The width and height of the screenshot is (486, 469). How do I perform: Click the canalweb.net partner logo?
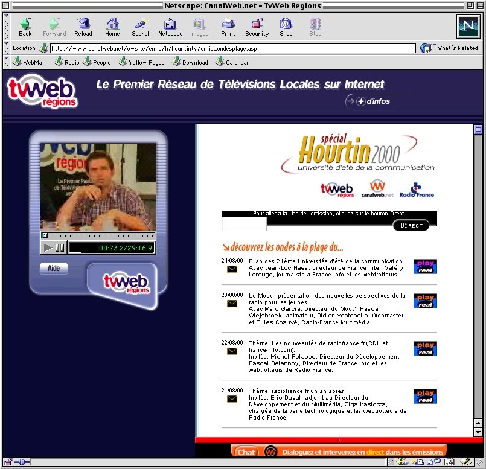coord(377,189)
